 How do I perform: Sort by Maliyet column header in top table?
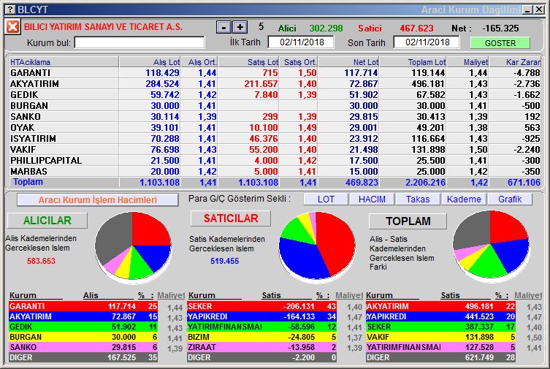[x=468, y=62]
